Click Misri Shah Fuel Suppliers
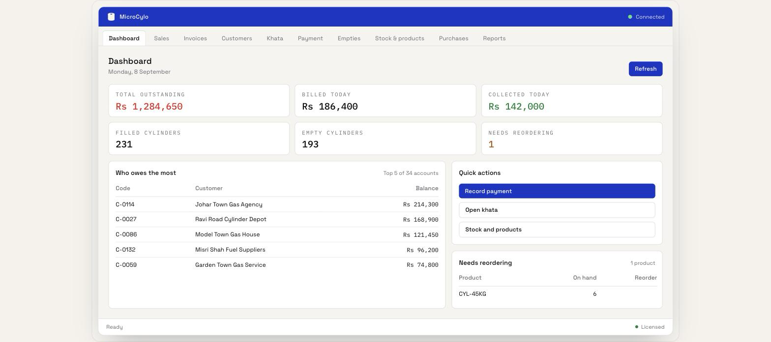Image resolution: width=771 pixels, height=342 pixels. (230, 250)
